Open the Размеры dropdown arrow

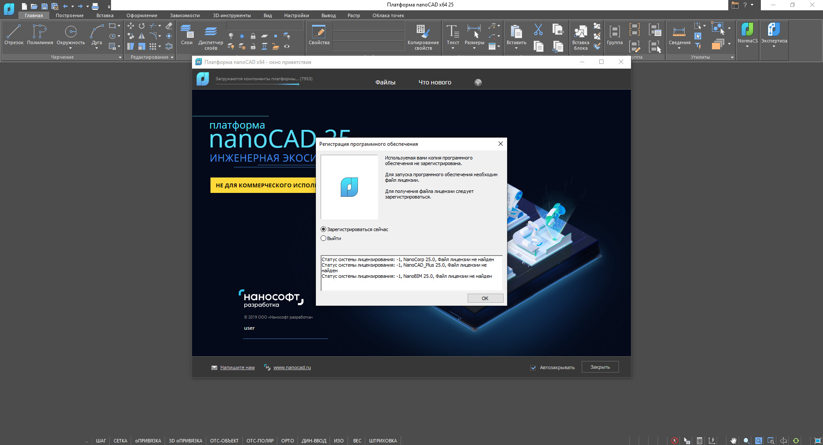click(x=474, y=48)
